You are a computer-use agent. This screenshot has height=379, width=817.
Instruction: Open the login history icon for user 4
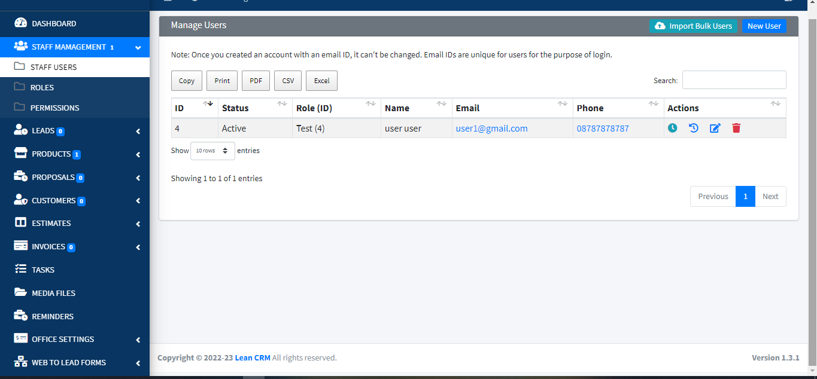click(x=694, y=128)
